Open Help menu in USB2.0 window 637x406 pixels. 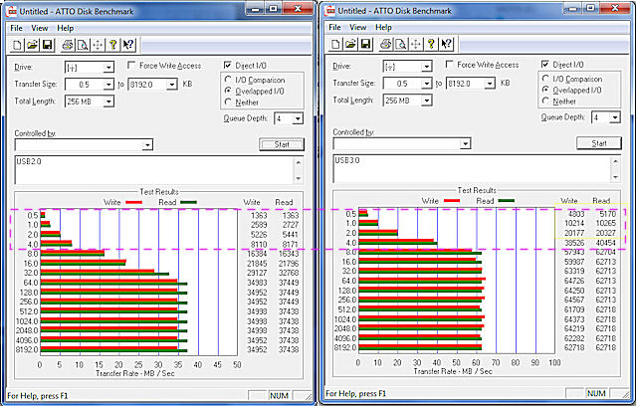pos(65,28)
